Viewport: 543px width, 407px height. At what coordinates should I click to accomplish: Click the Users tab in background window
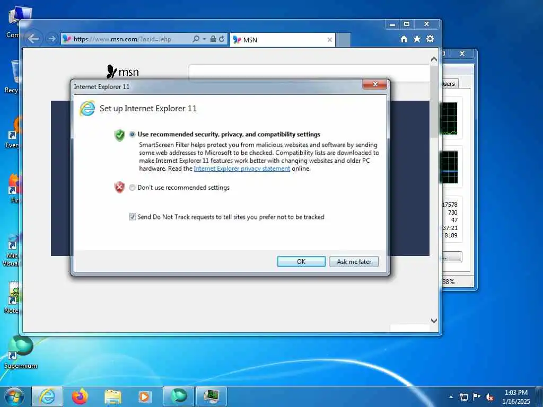tap(450, 84)
